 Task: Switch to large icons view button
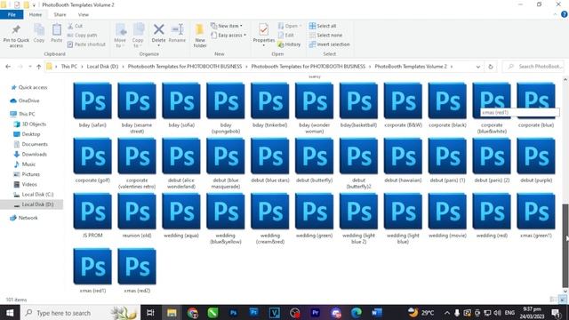(x=562, y=300)
